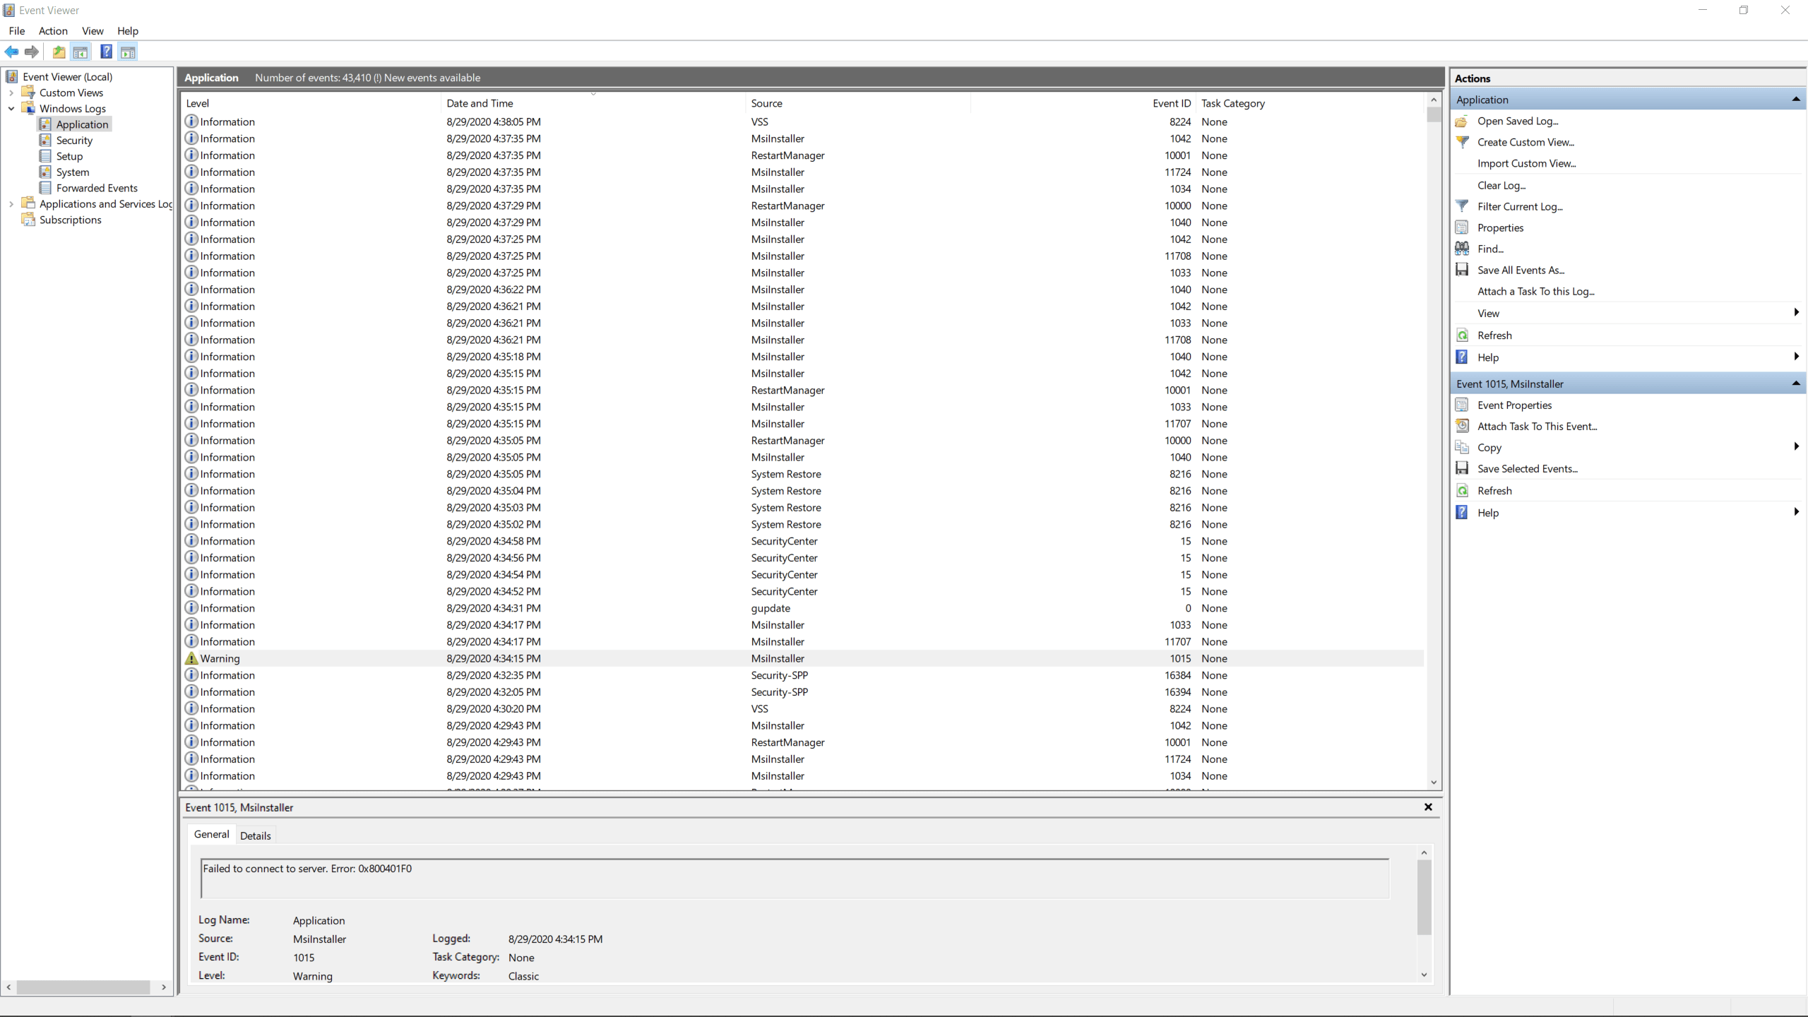Click the Attach Task To This Event icon
The image size is (1808, 1017).
tap(1462, 426)
